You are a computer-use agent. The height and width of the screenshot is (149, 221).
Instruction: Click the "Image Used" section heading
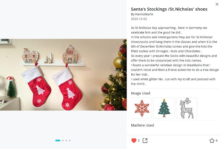point(141,93)
